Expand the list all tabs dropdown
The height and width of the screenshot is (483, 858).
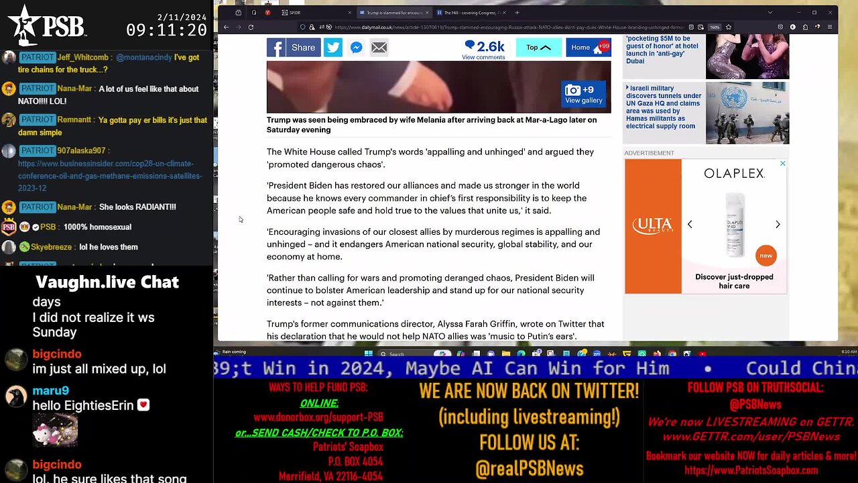pos(770,13)
